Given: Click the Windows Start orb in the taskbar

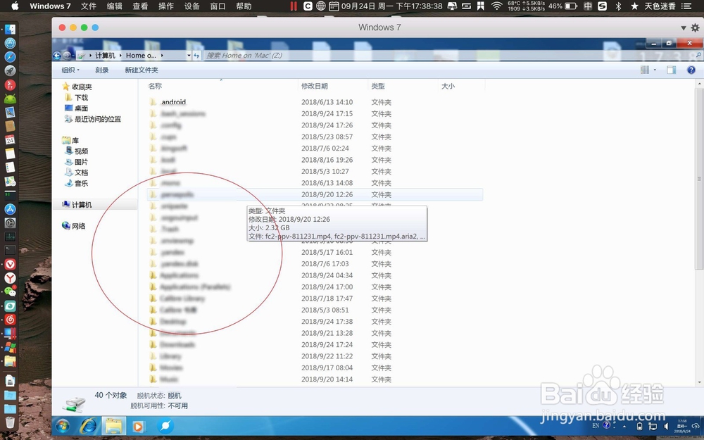Looking at the screenshot, I should click(x=63, y=426).
